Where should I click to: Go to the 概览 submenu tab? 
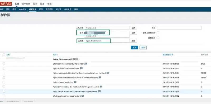[x=14, y=9]
